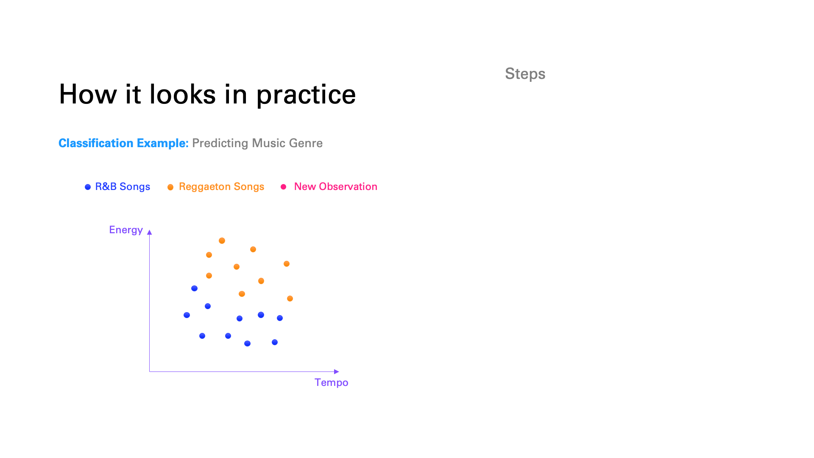The height and width of the screenshot is (458, 814).
Task: Select the leftmost blue R&B data point
Action: 187,315
